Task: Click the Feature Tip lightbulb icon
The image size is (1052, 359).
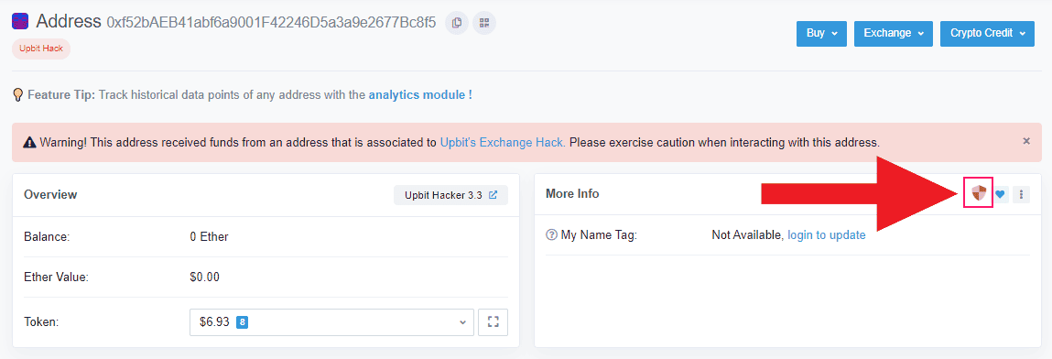Action: point(19,95)
